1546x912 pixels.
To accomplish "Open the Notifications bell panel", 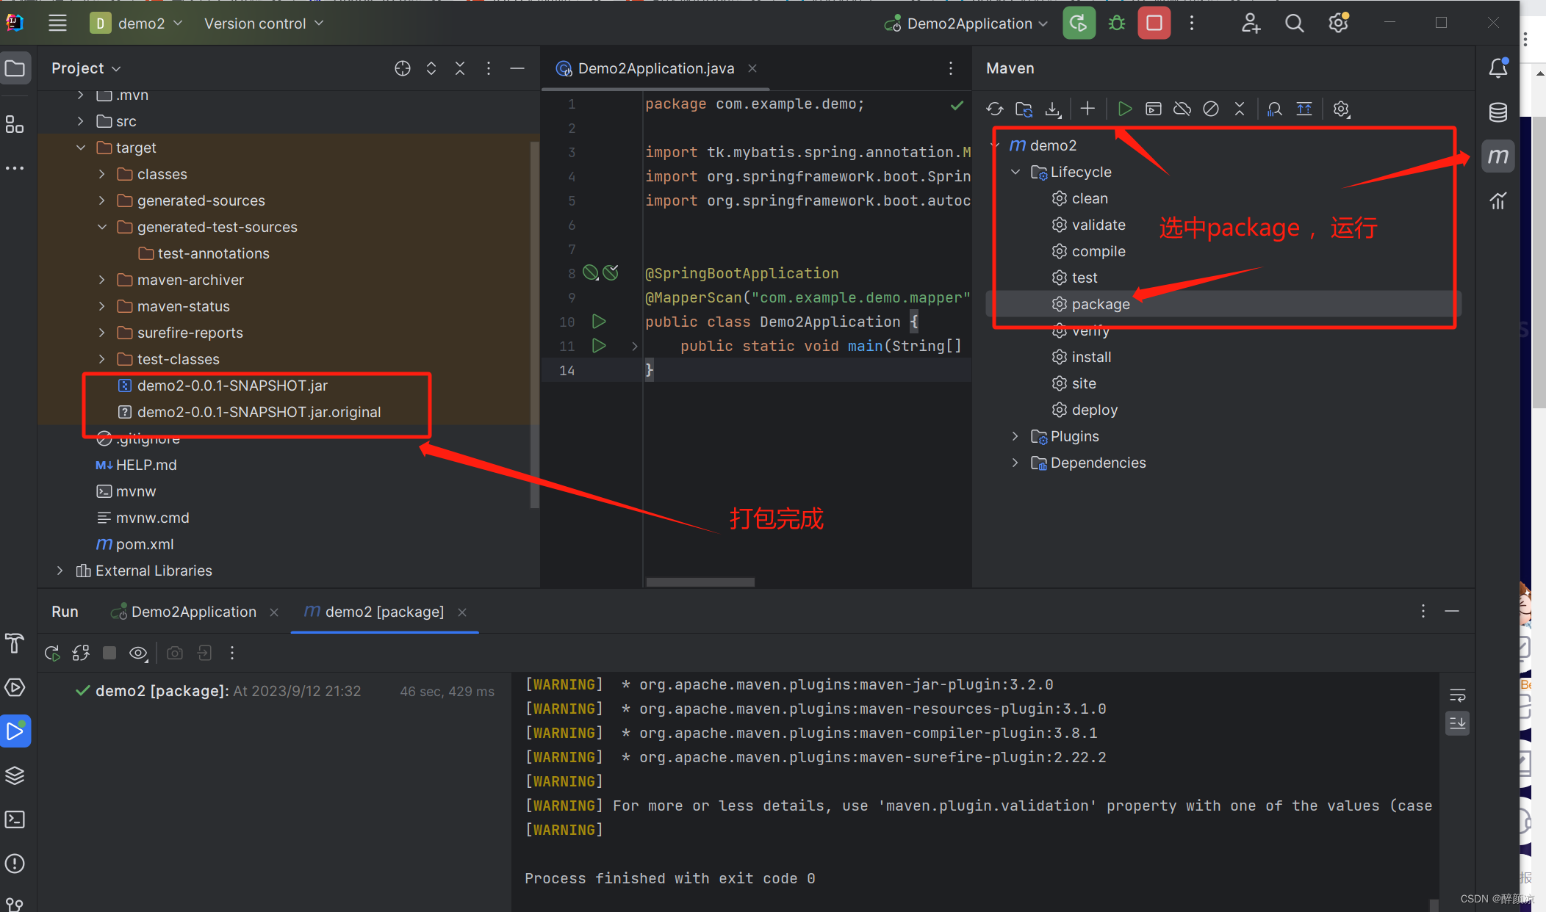I will [1498, 68].
